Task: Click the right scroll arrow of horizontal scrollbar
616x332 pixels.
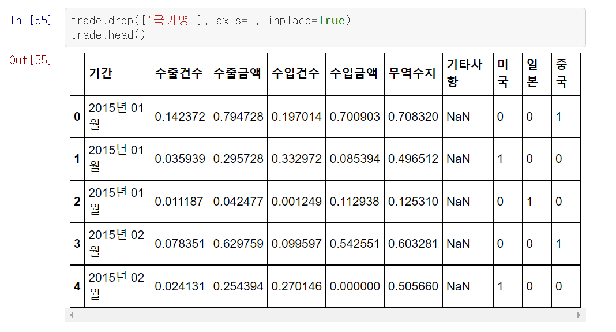Action: (579, 315)
